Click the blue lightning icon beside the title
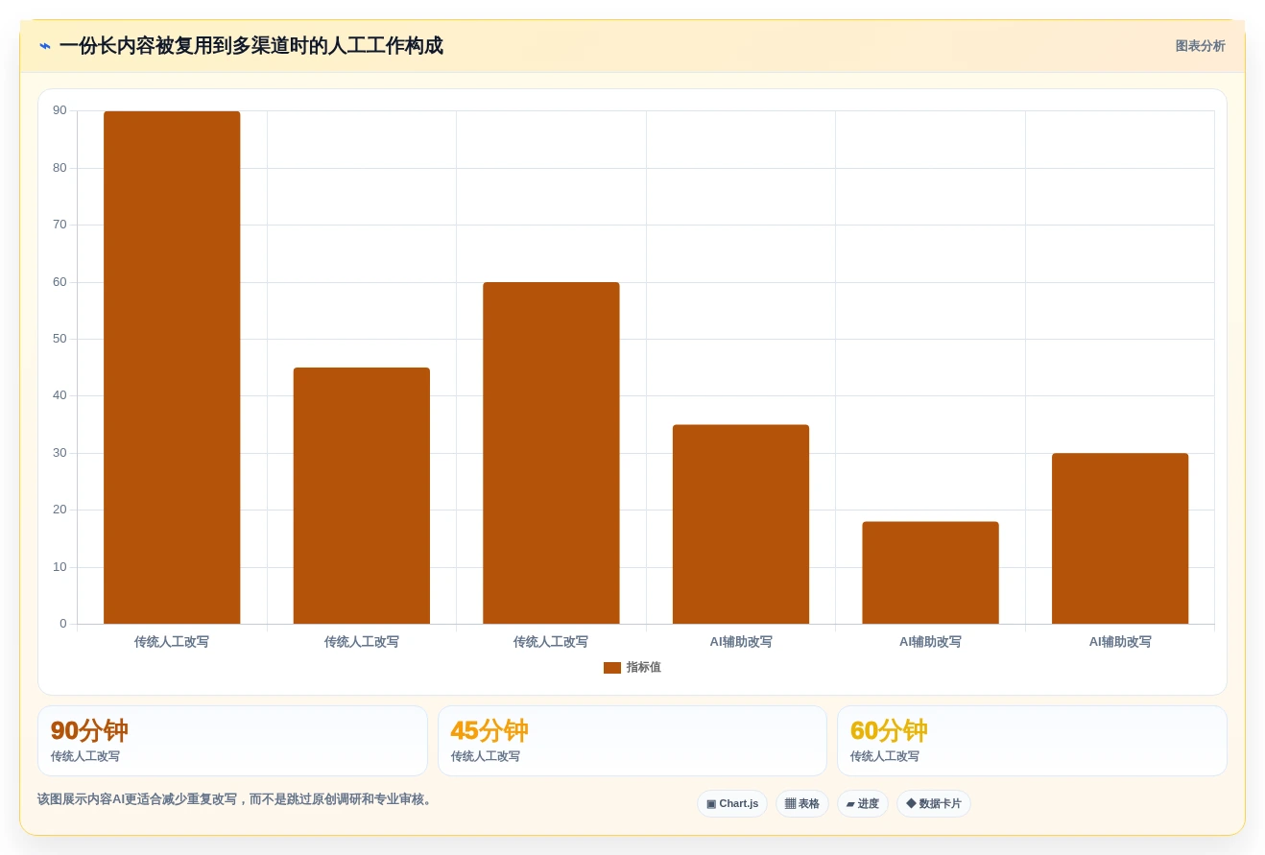This screenshot has width=1265, height=855. (x=45, y=46)
